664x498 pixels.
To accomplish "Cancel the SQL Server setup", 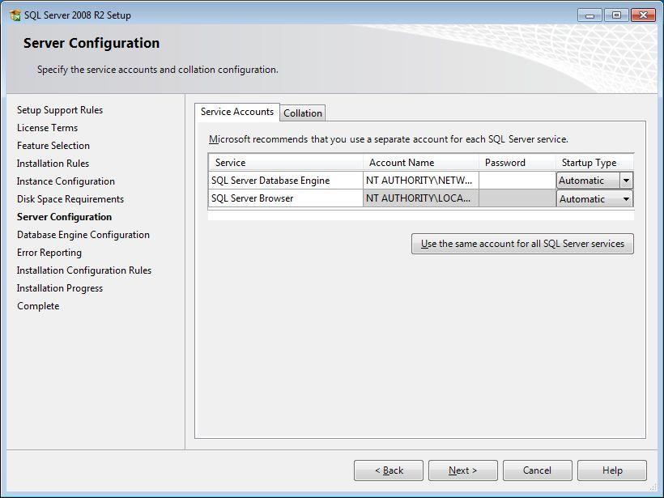I will 538,470.
